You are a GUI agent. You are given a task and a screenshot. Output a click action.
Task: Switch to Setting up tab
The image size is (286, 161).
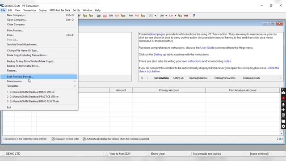point(178,78)
